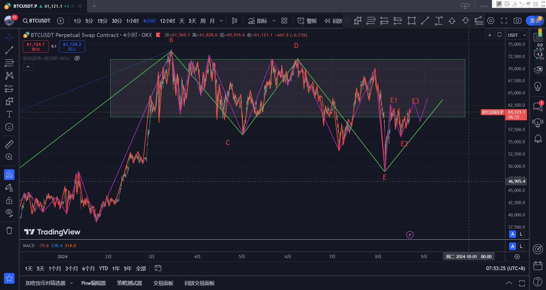Collapse the indicator legend arrow

28,67
